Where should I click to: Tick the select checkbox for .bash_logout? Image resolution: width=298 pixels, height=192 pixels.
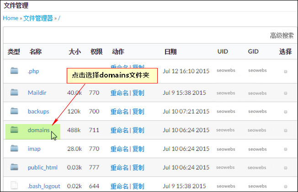(x=286, y=187)
